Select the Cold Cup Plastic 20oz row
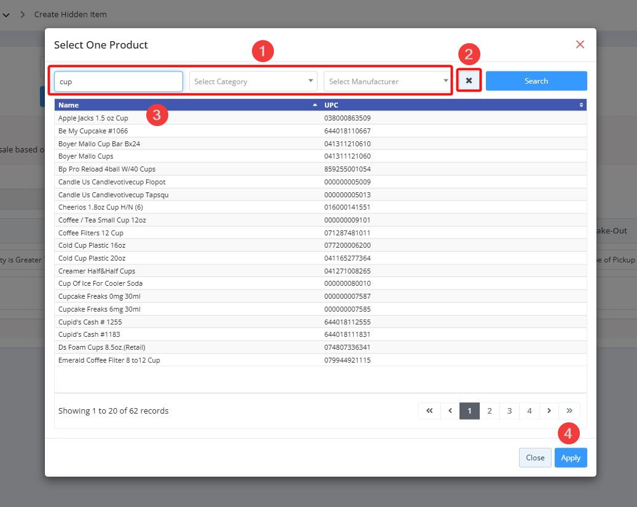Image resolution: width=637 pixels, height=507 pixels. [x=321, y=258]
